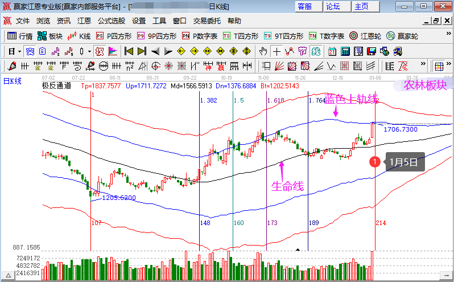Open the 公式选股 menu
The image size is (454, 282).
(112, 21)
